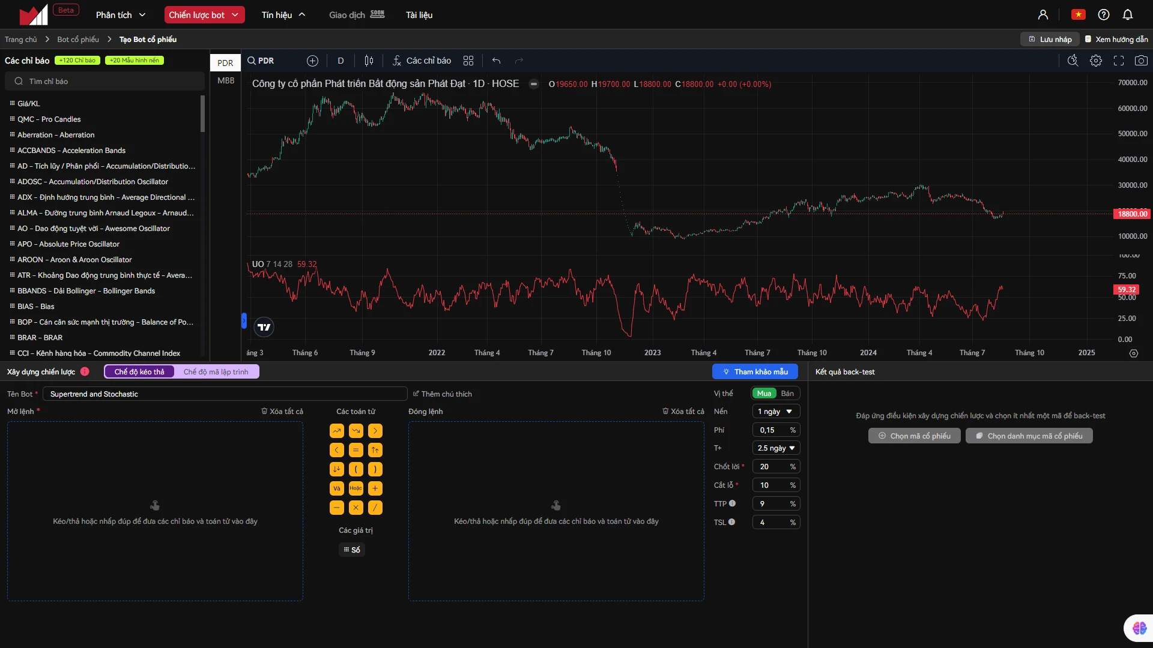The width and height of the screenshot is (1153, 648).
Task: Add the minus operator
Action: [x=337, y=508]
